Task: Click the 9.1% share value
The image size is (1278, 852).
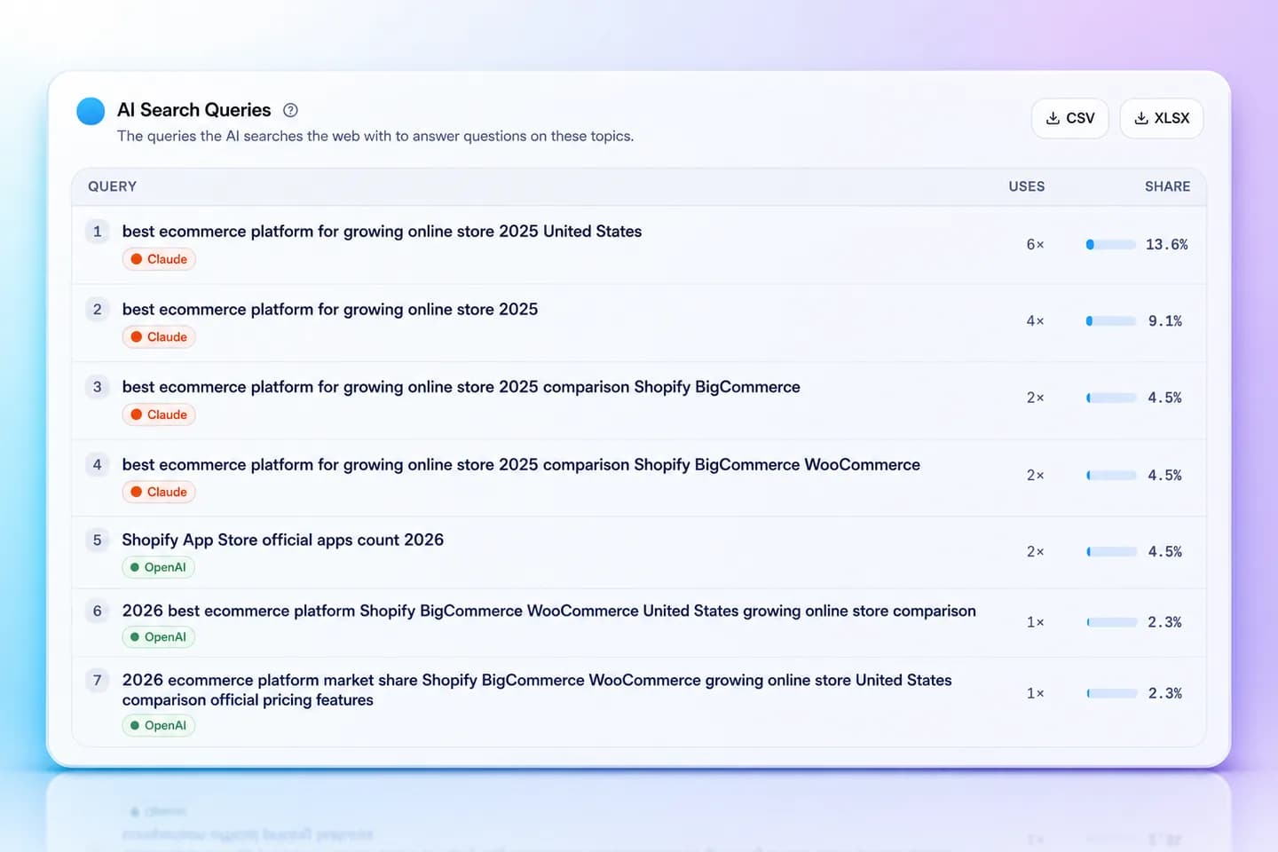Action: pyautogui.click(x=1165, y=321)
